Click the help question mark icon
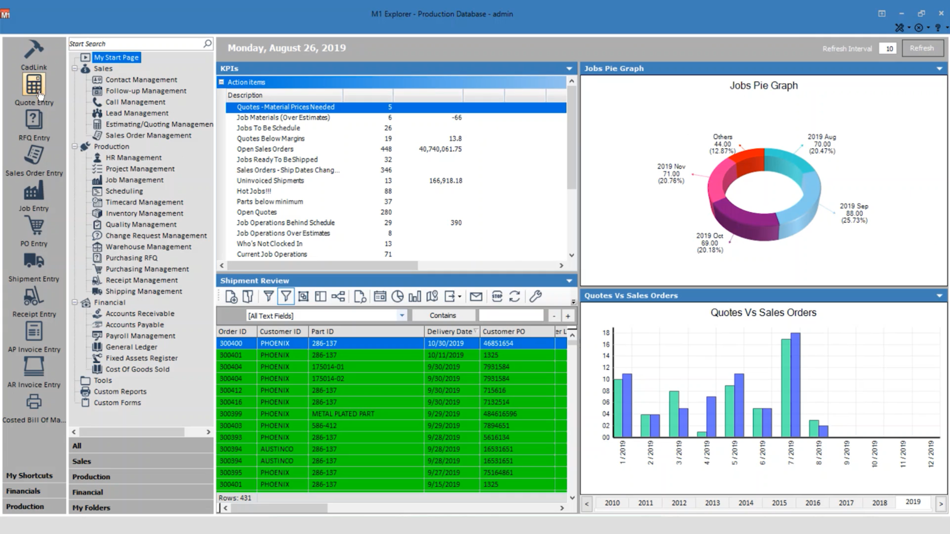The width and height of the screenshot is (950, 534). 938,28
